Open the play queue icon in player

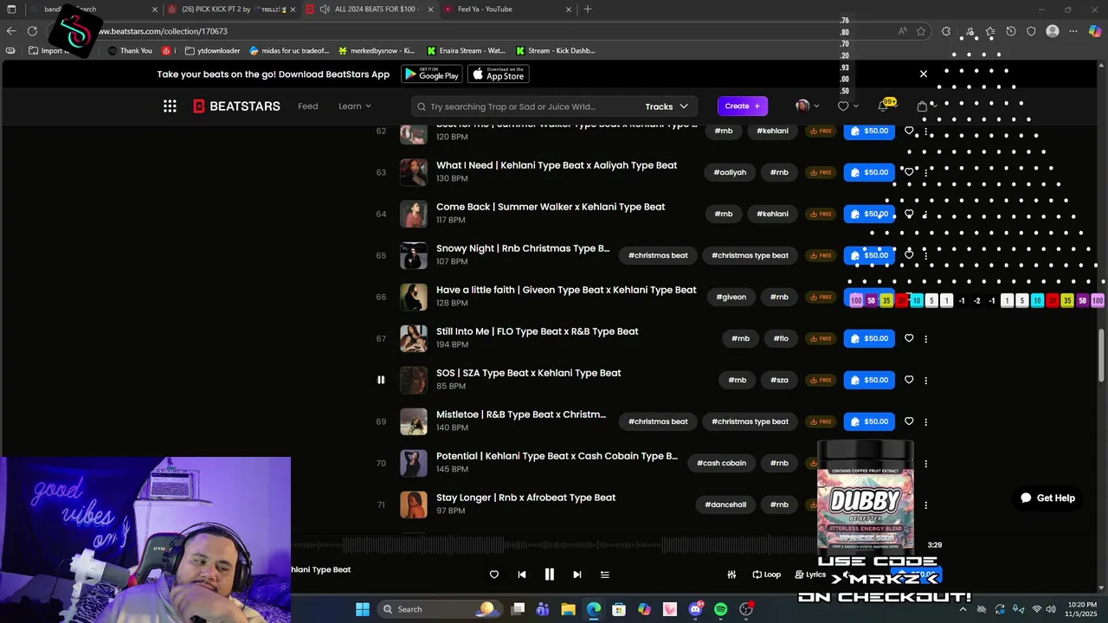(605, 575)
